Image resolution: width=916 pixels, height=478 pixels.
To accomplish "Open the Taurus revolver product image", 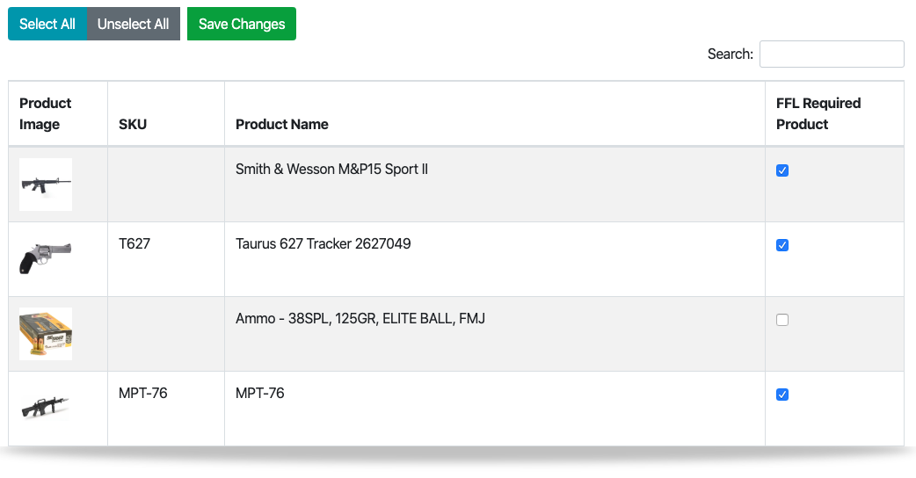I will [x=46, y=259].
